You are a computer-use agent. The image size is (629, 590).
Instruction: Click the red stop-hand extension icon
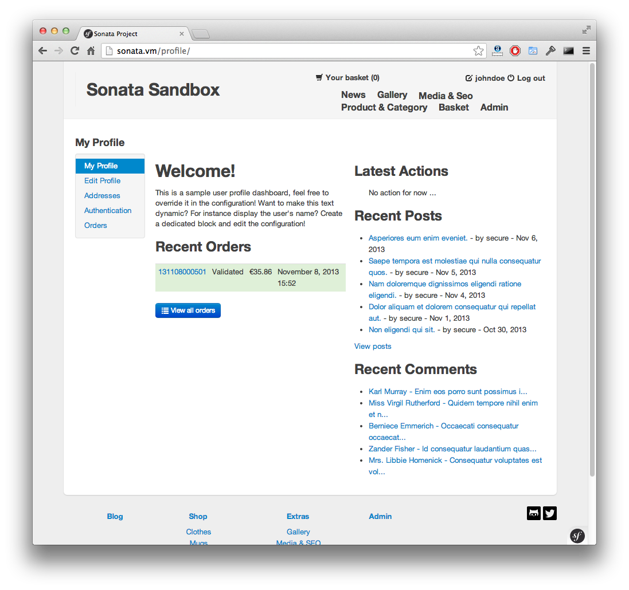(x=515, y=51)
